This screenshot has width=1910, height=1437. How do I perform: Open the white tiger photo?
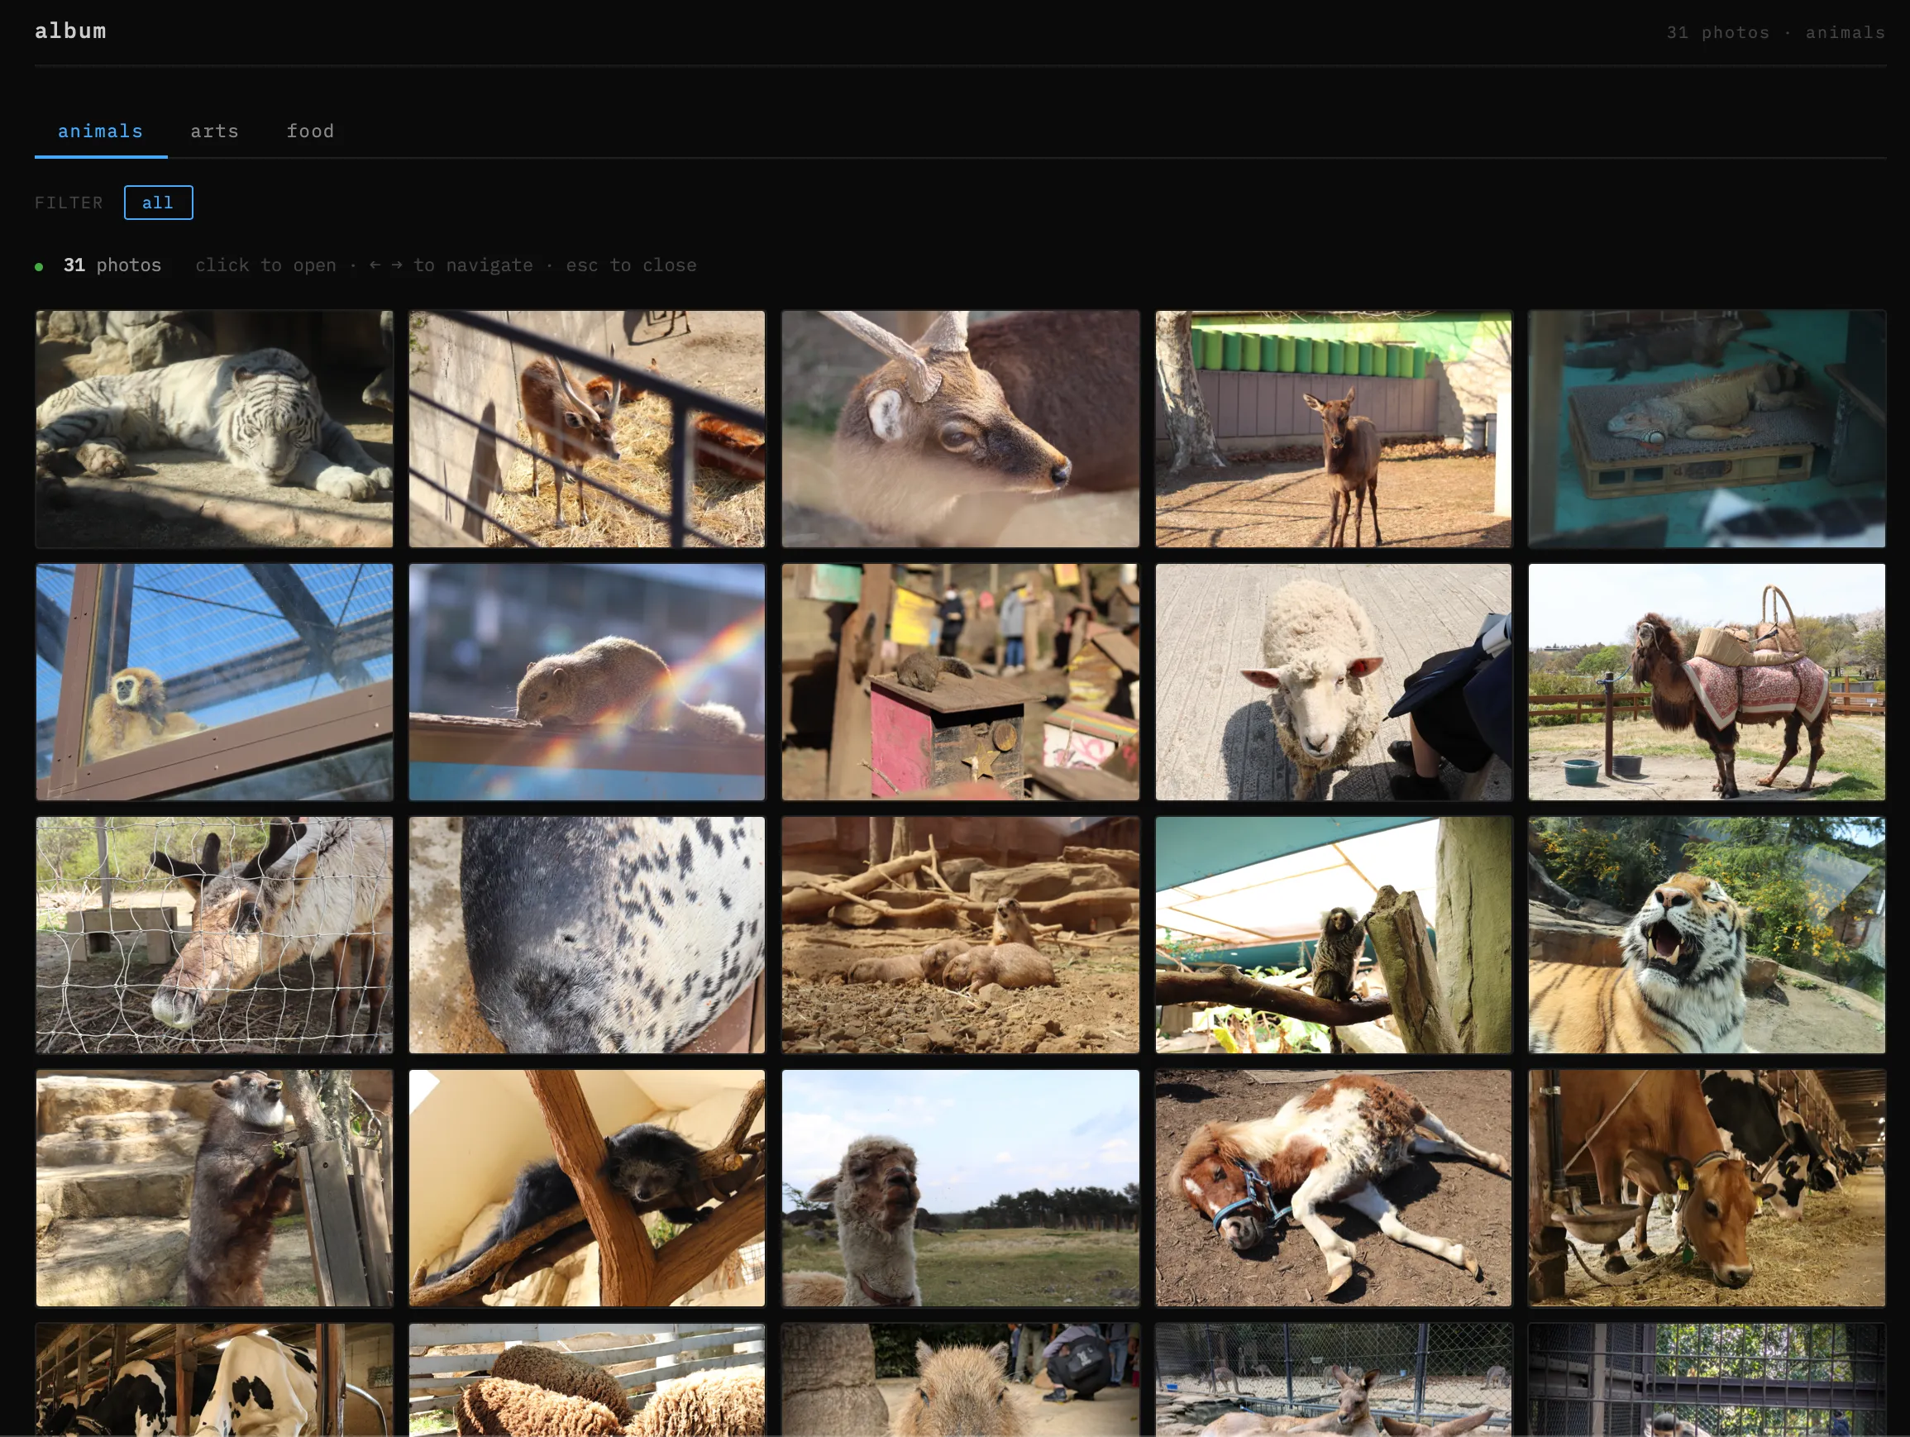(x=214, y=429)
